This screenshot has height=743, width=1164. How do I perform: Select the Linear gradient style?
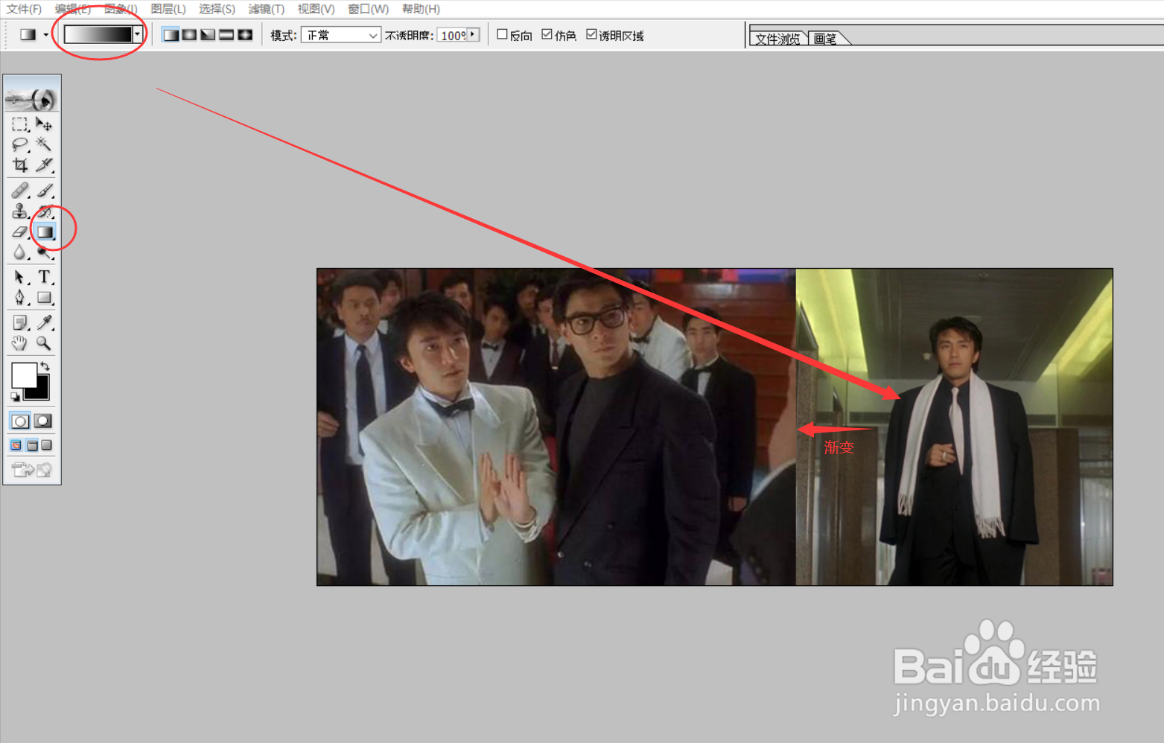point(171,35)
